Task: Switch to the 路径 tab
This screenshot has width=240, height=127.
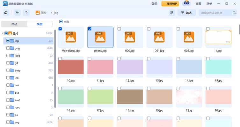Action: coord(14,24)
